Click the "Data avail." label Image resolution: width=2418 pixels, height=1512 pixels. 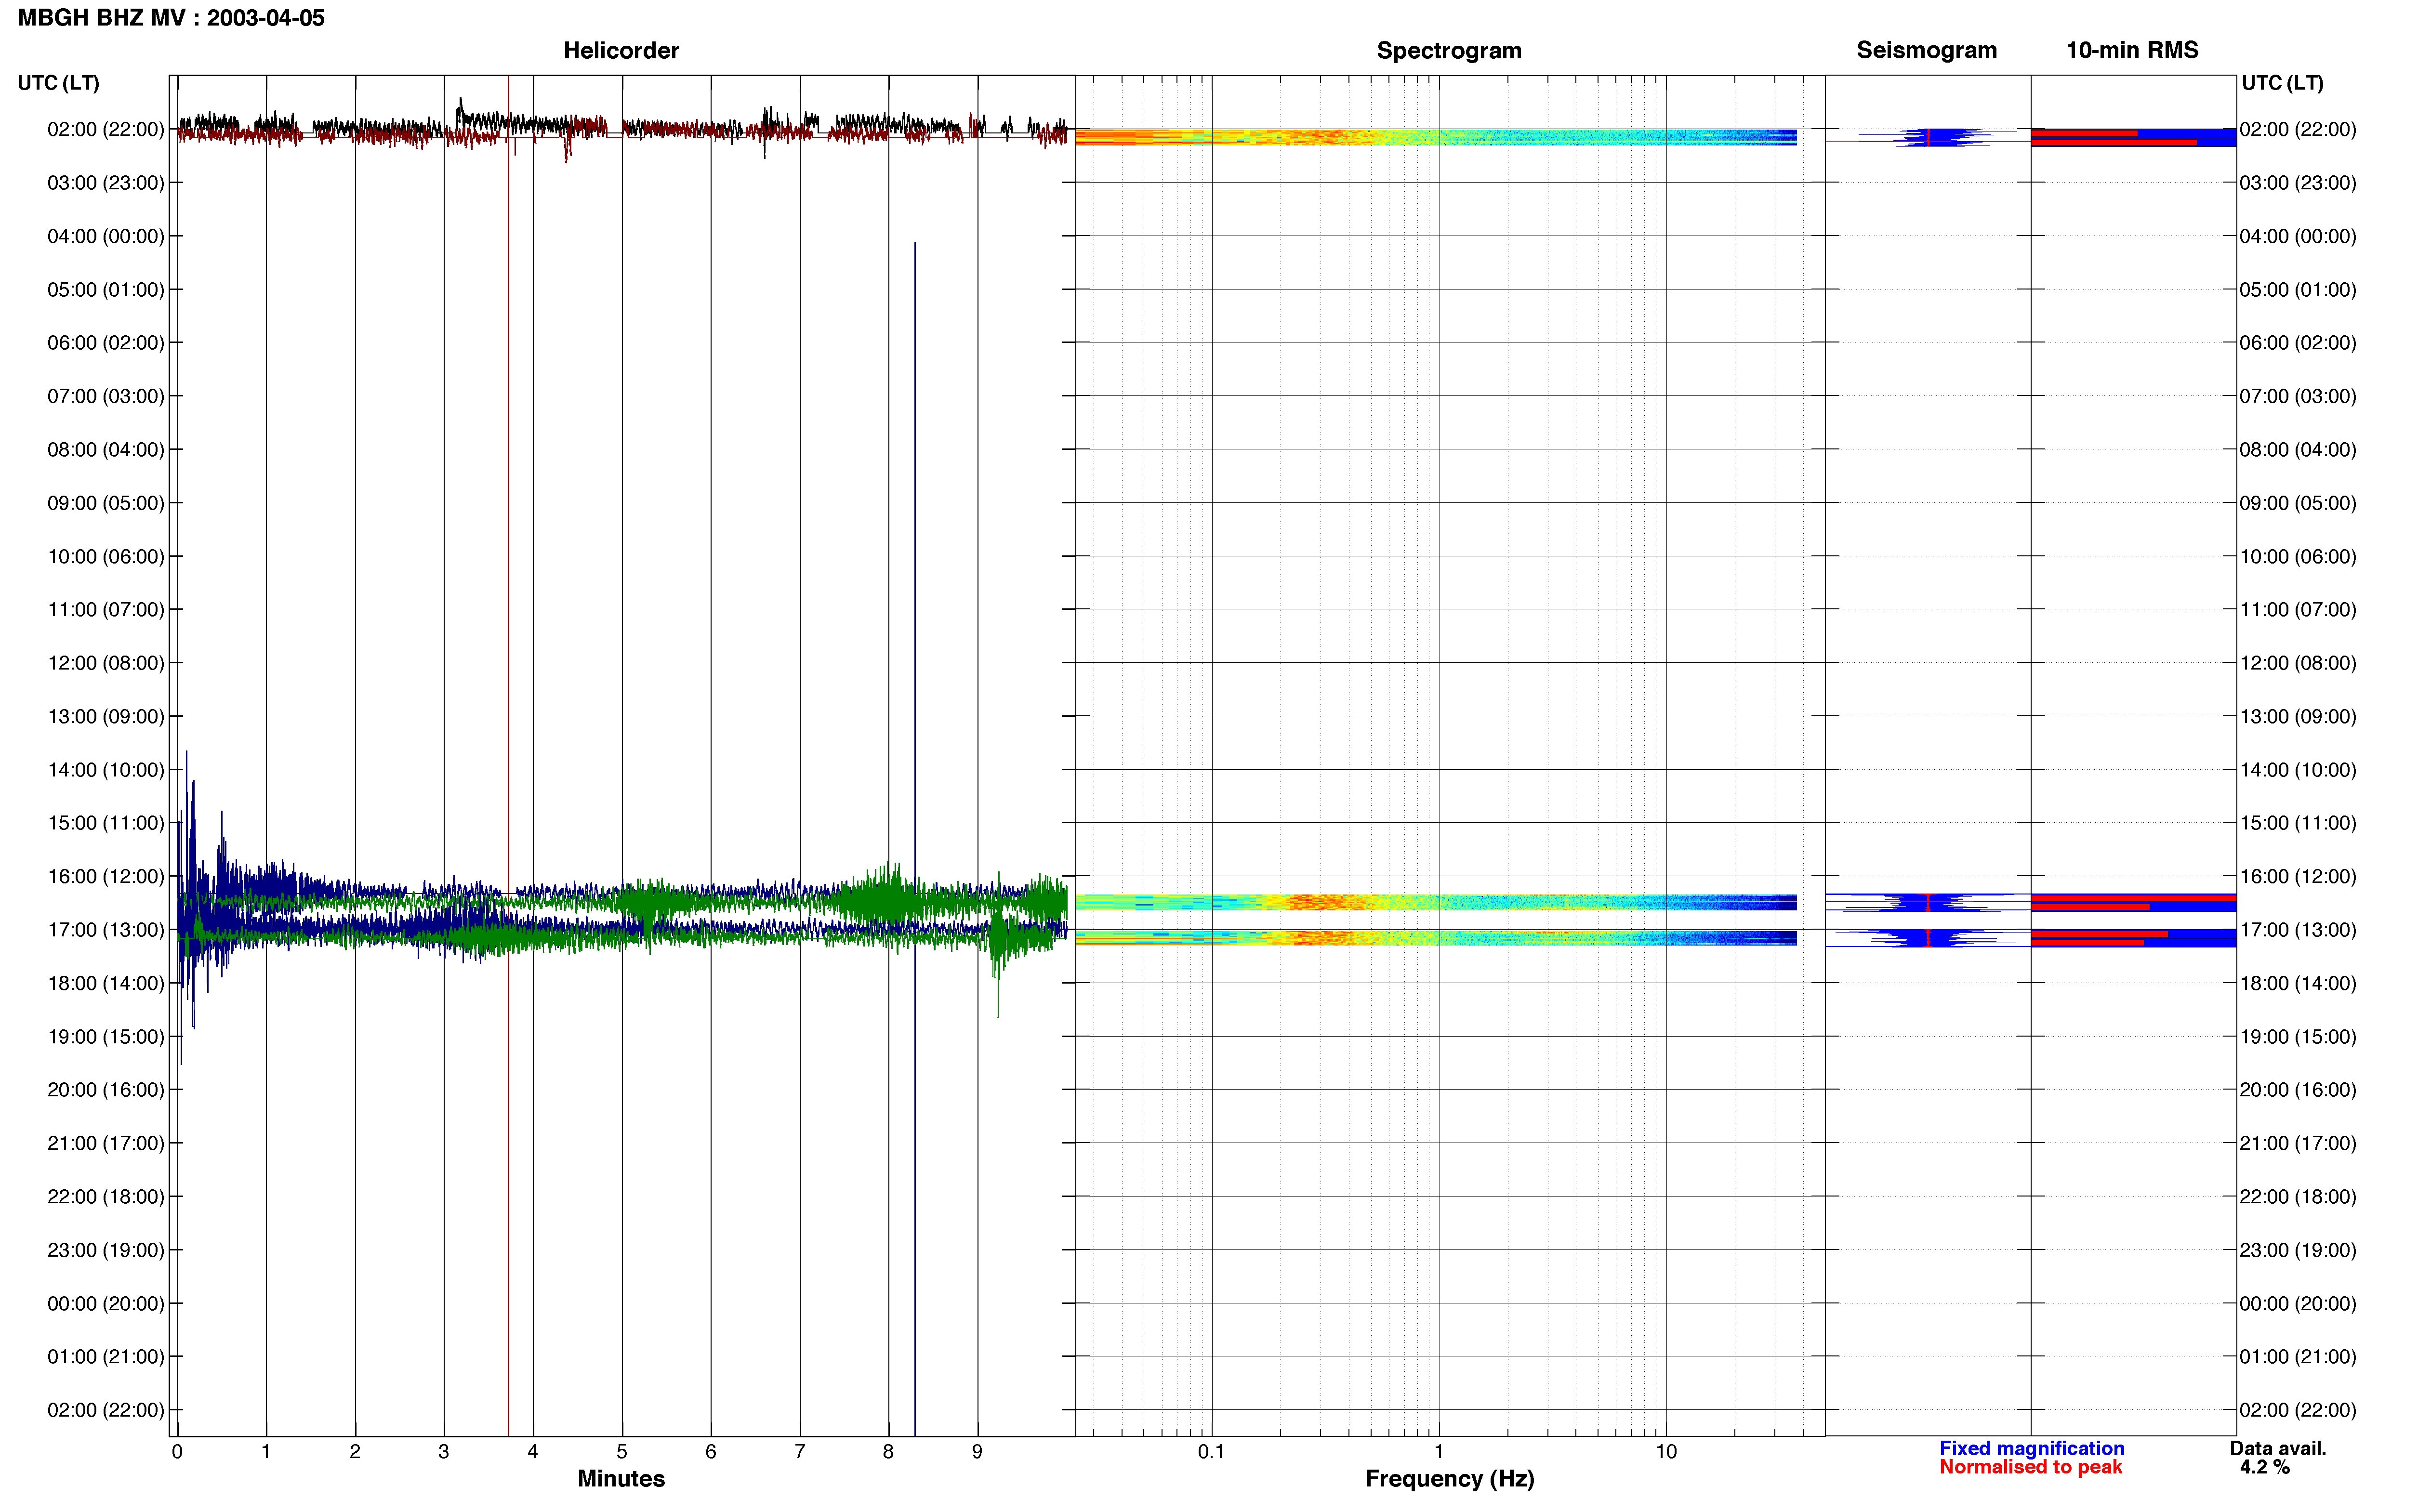point(2278,1448)
